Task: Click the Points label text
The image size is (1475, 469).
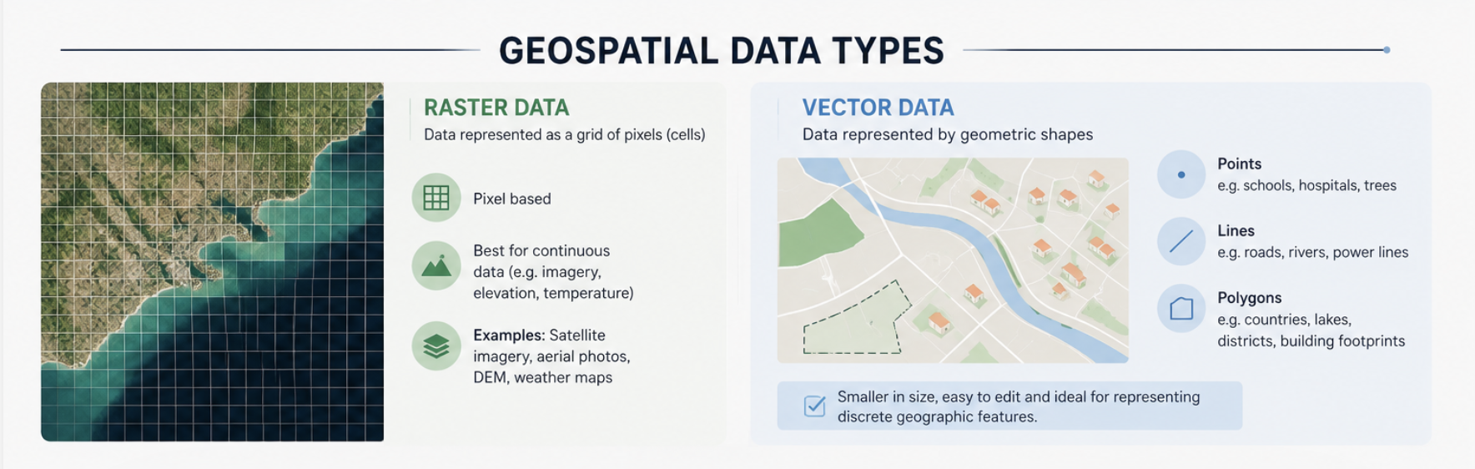Action: pyautogui.click(x=1239, y=164)
